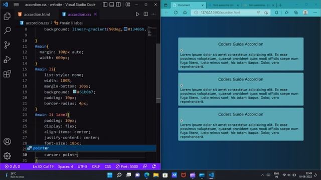Open the Extensions view
The image size is (321, 180).
click(x=7, y=74)
